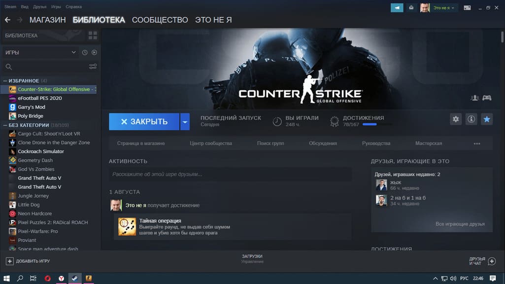Viewport: 505px width, 284px height.
Task: View Все играющие друзья
Action: click(460, 224)
